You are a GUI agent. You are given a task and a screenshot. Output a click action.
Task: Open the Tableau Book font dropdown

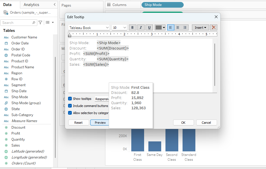(x=89, y=28)
